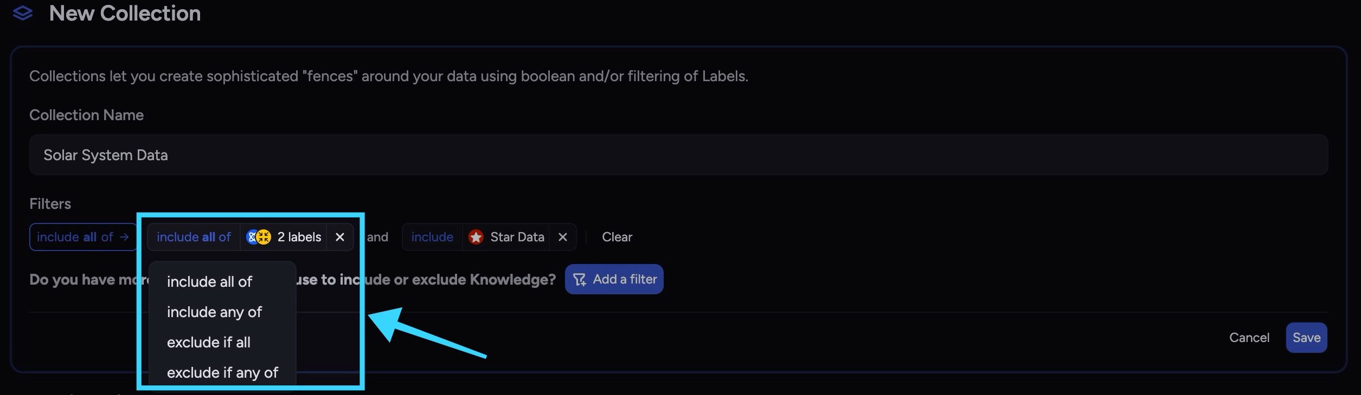Click the funnel icon on Add a filter

coord(580,279)
